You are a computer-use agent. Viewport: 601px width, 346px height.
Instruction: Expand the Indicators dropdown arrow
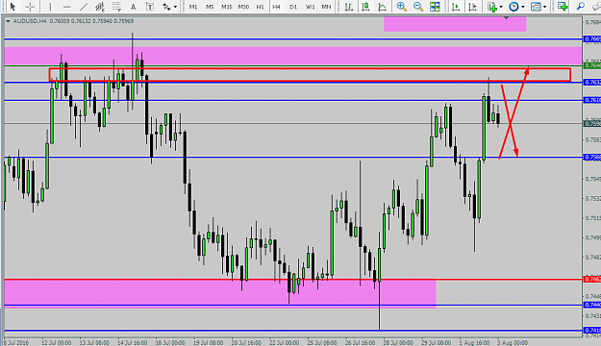tap(501, 7)
